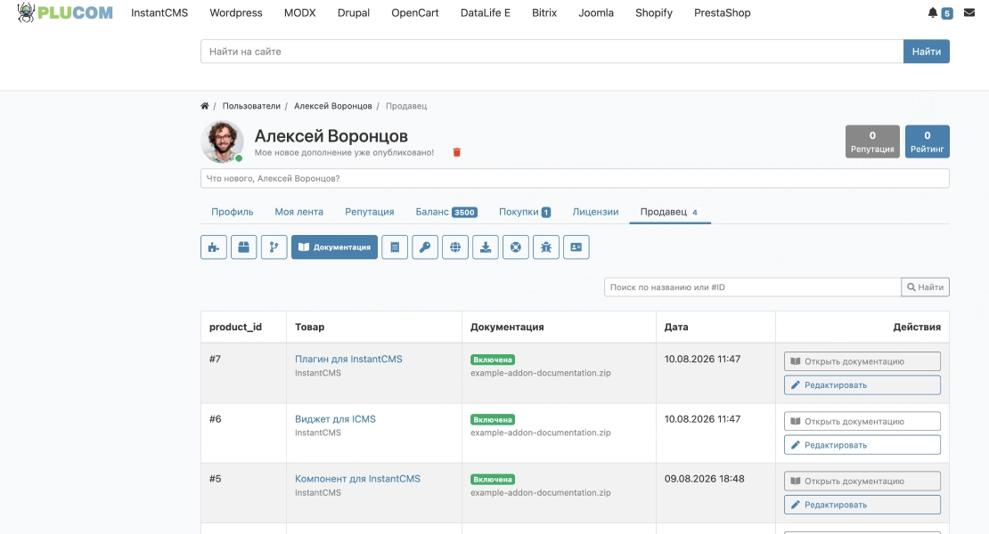Open the key licenses section icon
Viewport: 989px width, 534px height.
tap(425, 247)
